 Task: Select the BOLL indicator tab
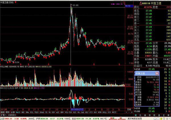(105, 112)
